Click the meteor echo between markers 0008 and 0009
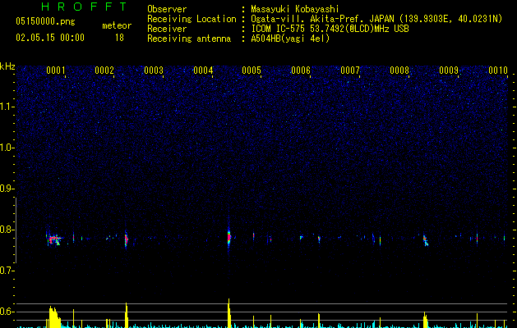Screen dimensions: 517x328 (425, 240)
